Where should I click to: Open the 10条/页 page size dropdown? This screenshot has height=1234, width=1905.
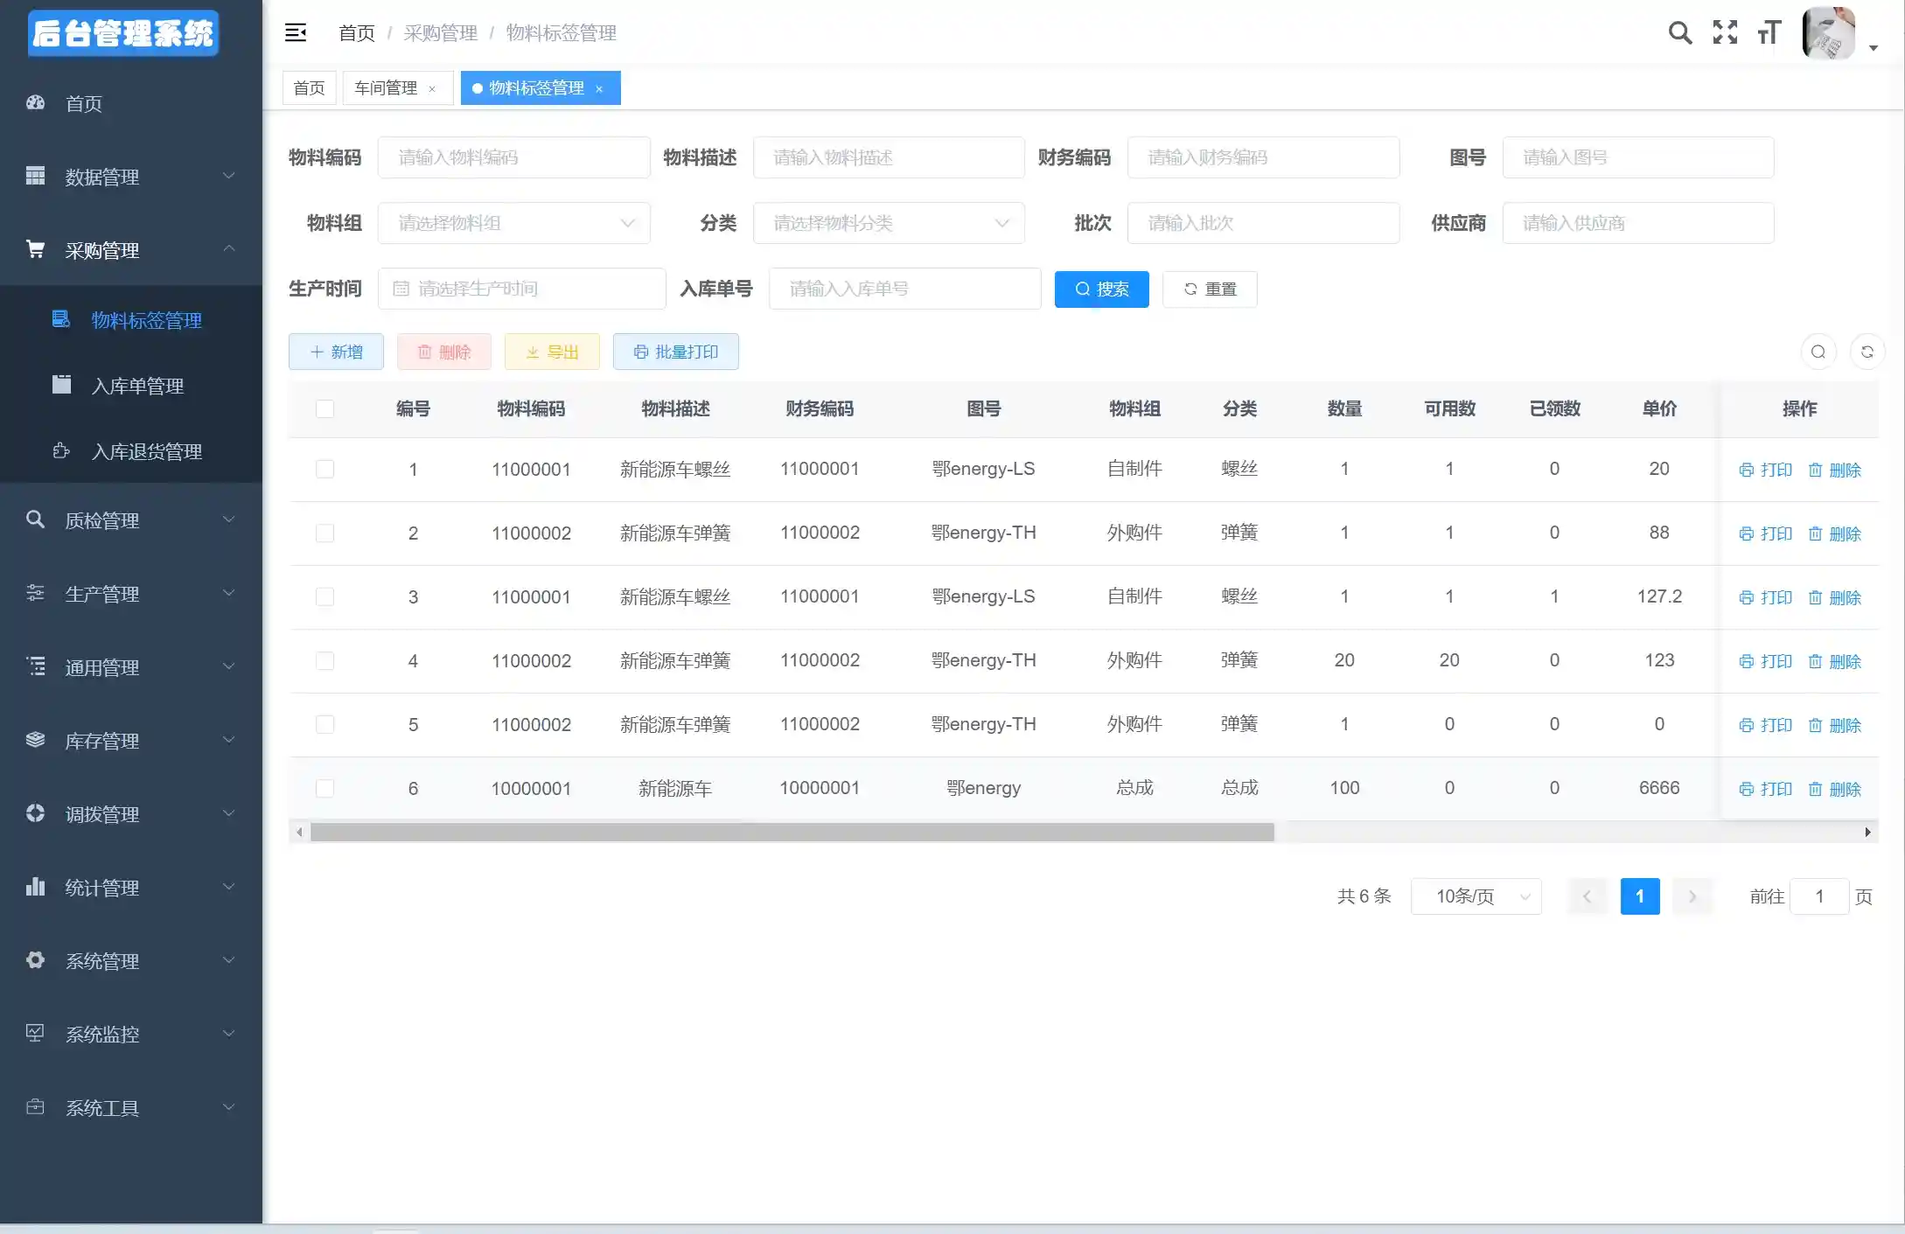(x=1476, y=896)
